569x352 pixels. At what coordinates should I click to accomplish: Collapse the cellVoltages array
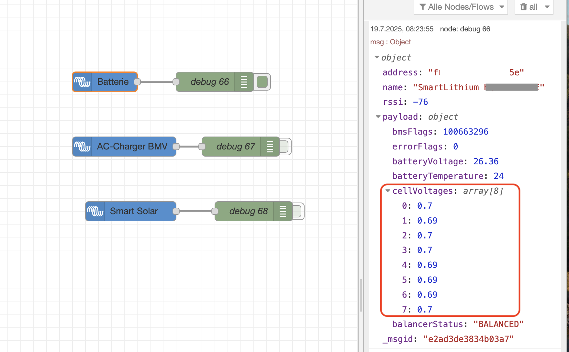[388, 191]
